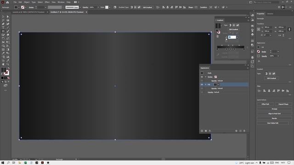The image size is (294, 165).
Task: Open gradient angle dropdown in Gradient panel
Action: coord(237,37)
